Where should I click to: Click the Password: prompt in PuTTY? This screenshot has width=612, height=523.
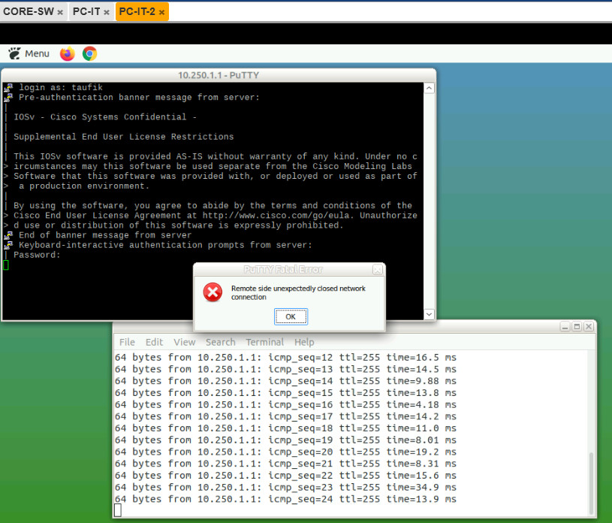pos(37,255)
